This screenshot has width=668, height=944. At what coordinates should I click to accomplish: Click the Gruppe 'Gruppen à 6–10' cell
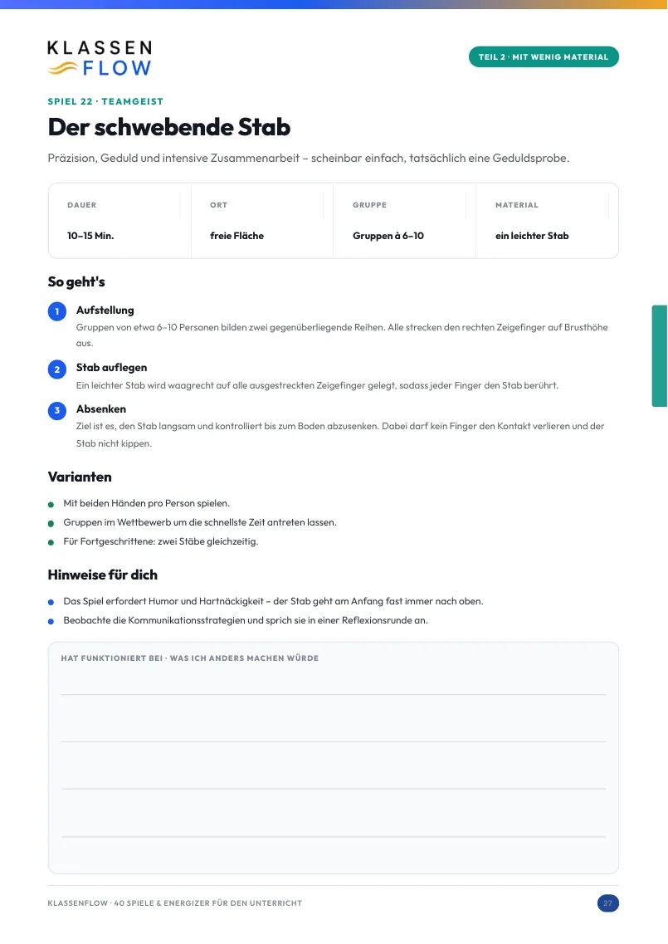point(405,221)
